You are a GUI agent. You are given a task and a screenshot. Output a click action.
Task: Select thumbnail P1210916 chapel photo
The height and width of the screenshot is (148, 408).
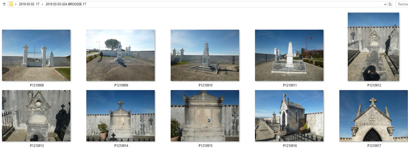pos(289,116)
